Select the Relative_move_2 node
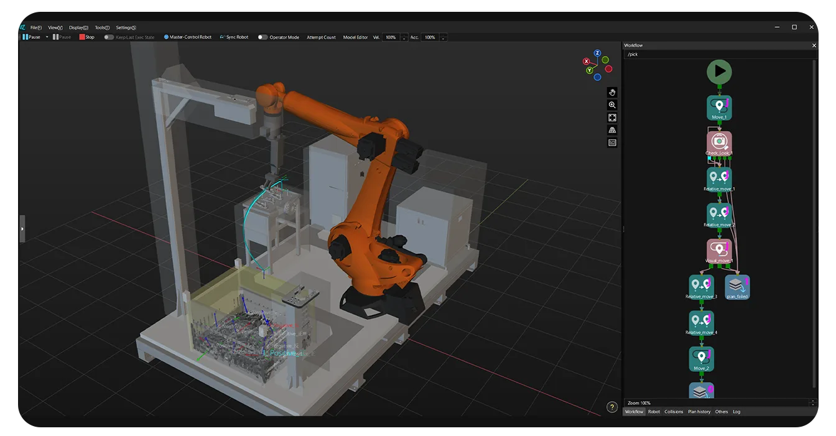Screen dimensions: 836x436 [719, 215]
